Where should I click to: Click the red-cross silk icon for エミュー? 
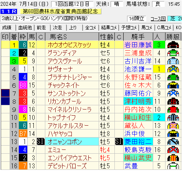click(x=173, y=150)
